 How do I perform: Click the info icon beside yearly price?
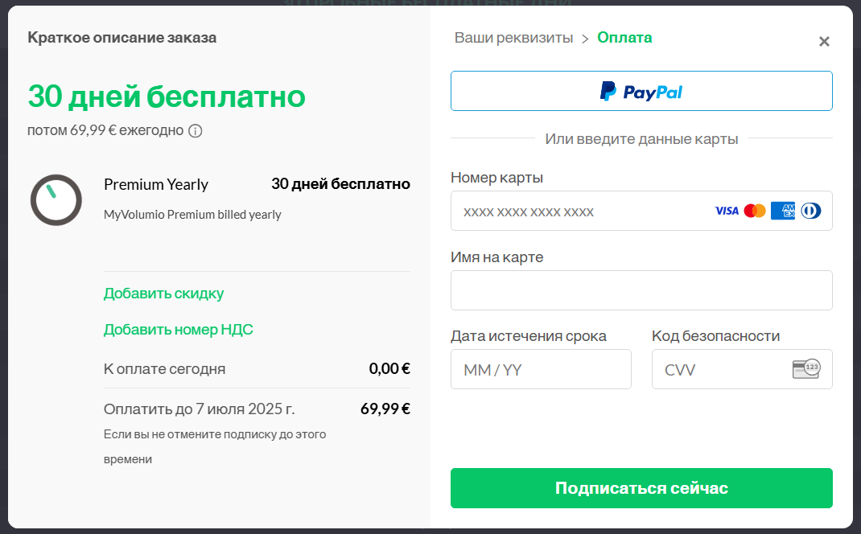(x=195, y=131)
